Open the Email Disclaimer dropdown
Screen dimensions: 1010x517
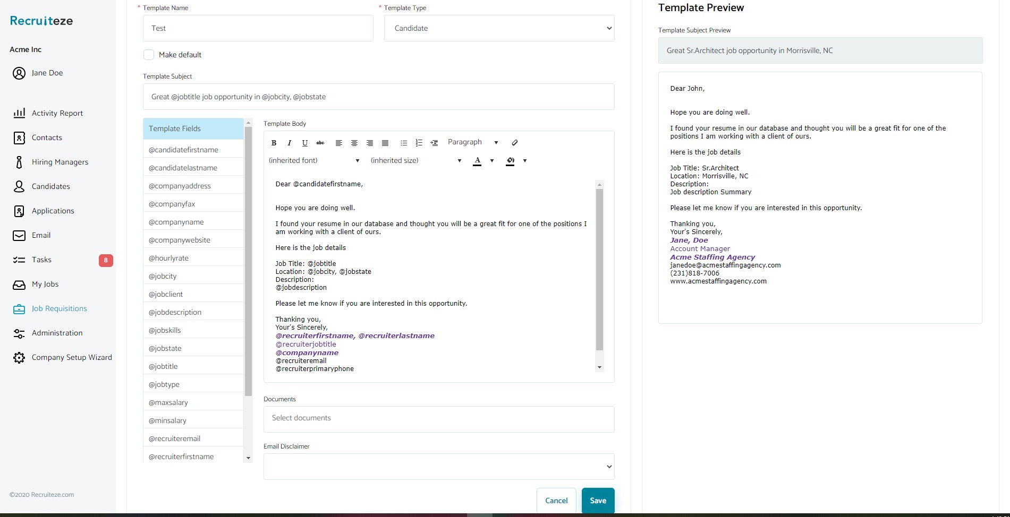438,466
